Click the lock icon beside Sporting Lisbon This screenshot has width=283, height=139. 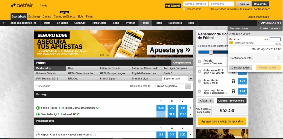tap(233, 91)
